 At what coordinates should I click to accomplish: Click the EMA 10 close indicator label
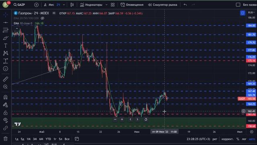pyautogui.click(x=23, y=23)
